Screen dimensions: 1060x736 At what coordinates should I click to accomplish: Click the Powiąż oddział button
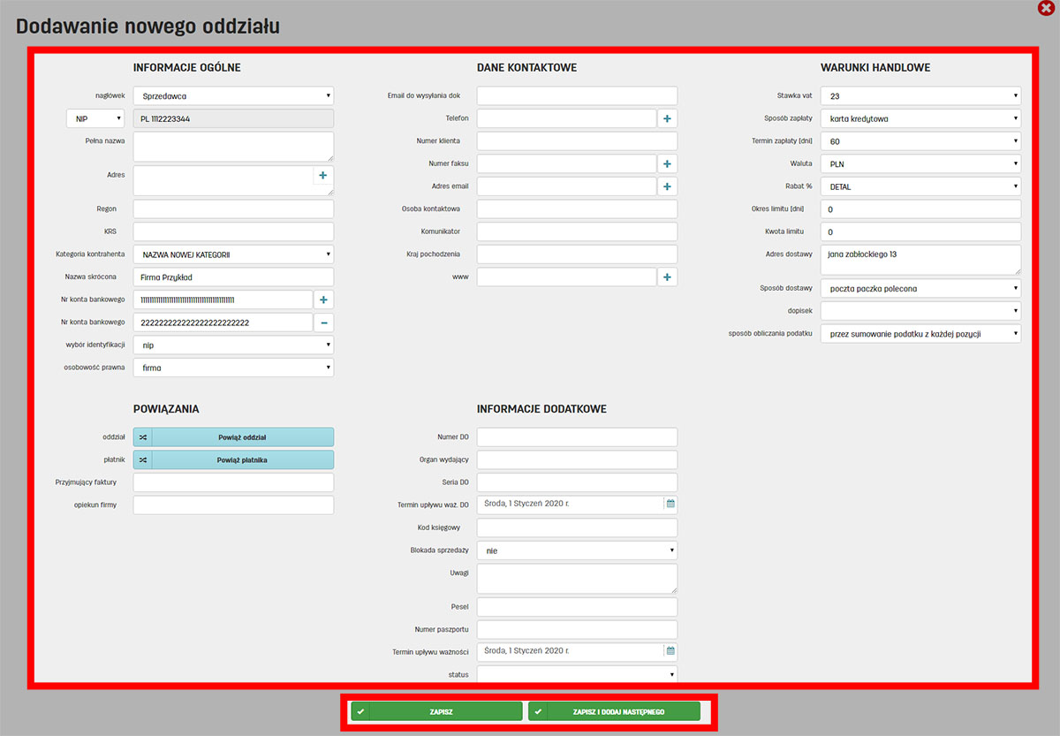(242, 436)
